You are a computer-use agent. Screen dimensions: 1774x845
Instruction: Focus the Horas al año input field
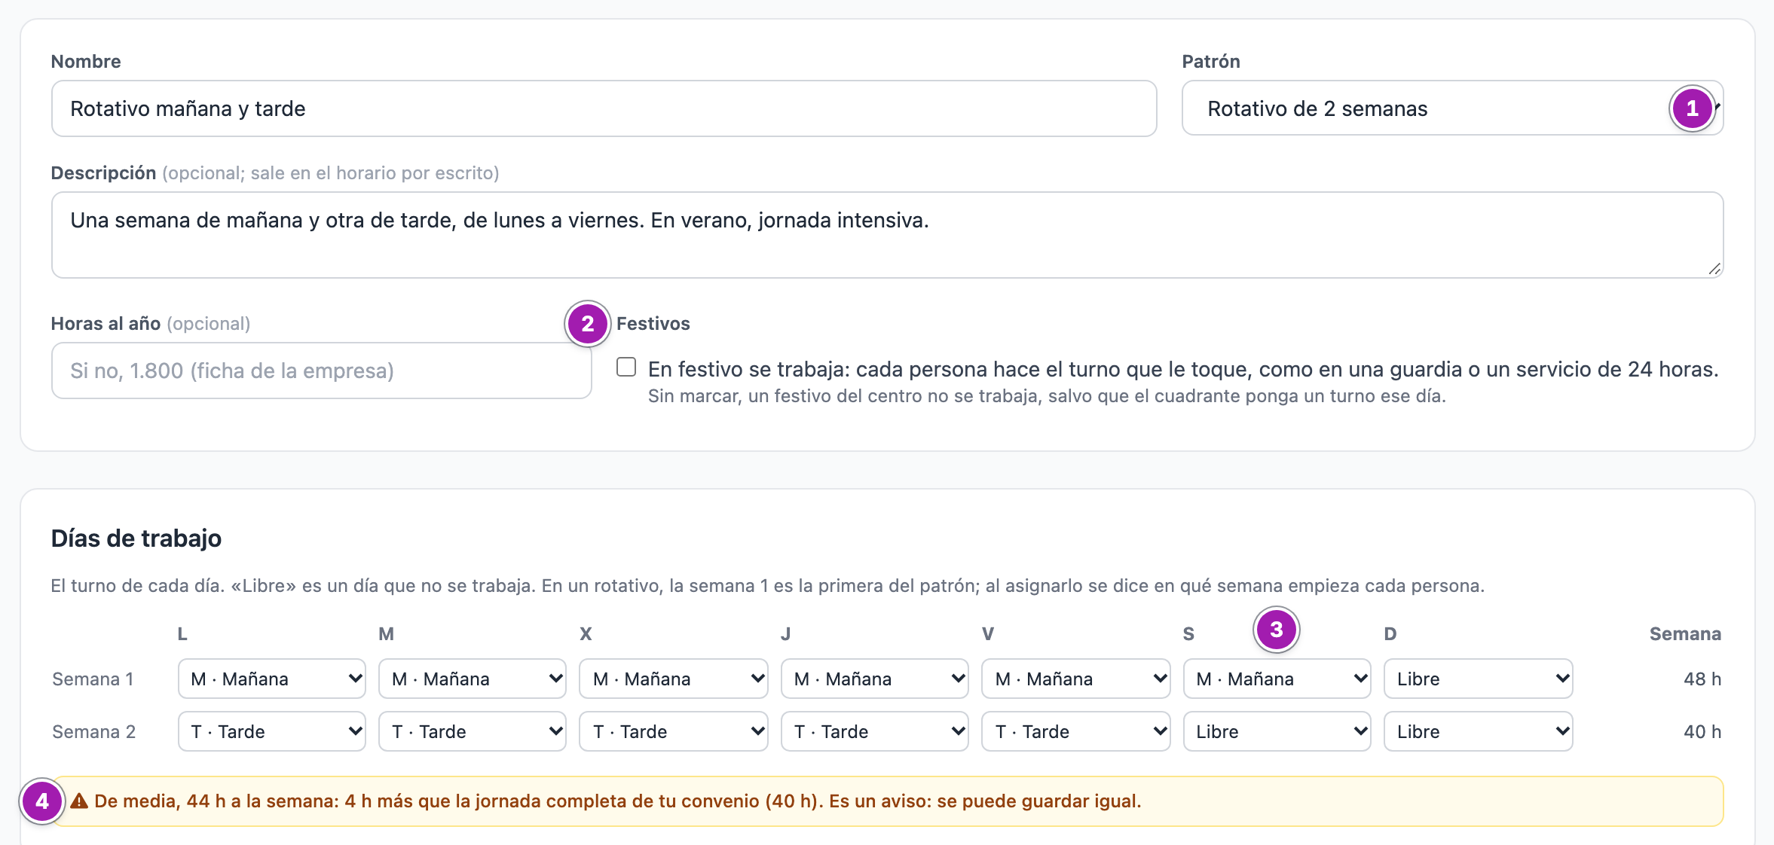click(x=321, y=371)
